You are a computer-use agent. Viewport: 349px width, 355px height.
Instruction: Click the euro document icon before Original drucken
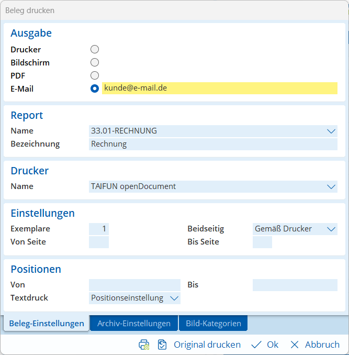coord(162,345)
